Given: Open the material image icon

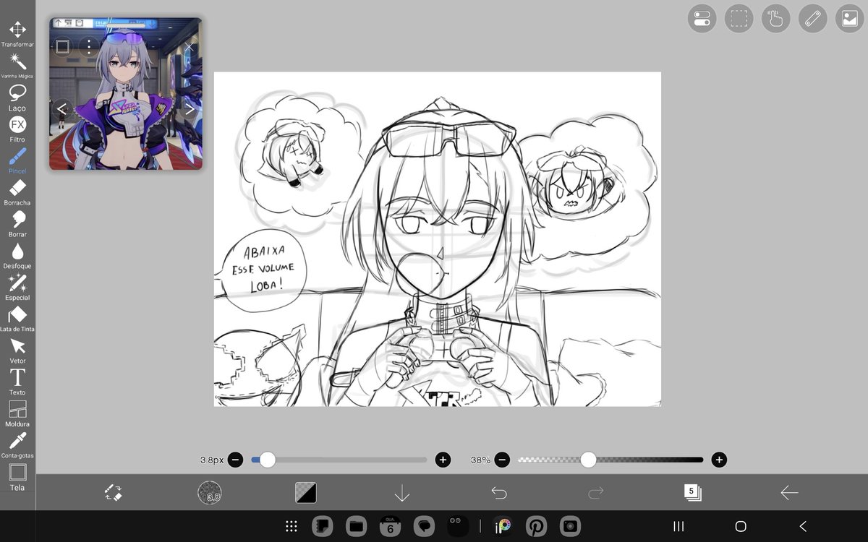Looking at the screenshot, I should tap(849, 19).
